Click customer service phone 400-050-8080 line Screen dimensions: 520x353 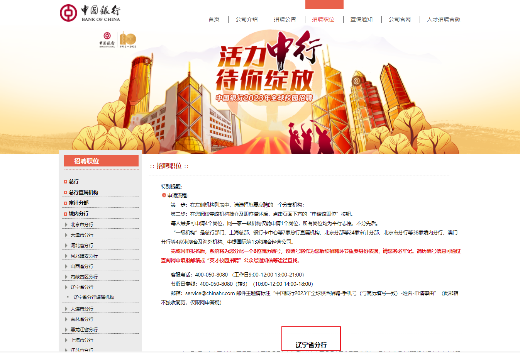237,275
